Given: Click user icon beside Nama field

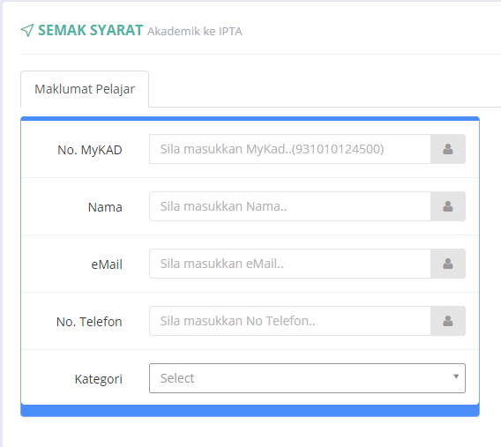Looking at the screenshot, I should tap(448, 206).
